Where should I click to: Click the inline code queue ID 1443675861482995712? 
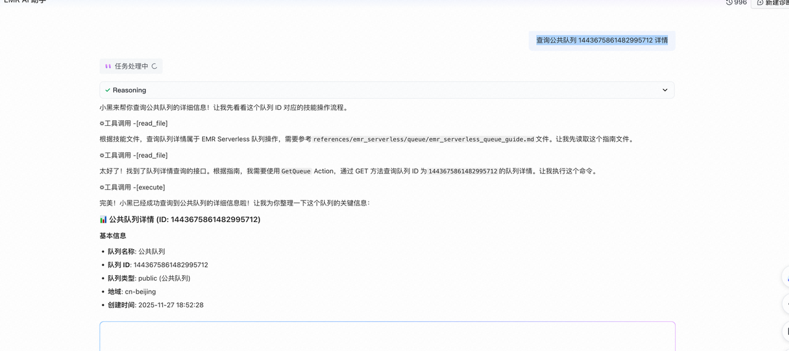point(463,171)
